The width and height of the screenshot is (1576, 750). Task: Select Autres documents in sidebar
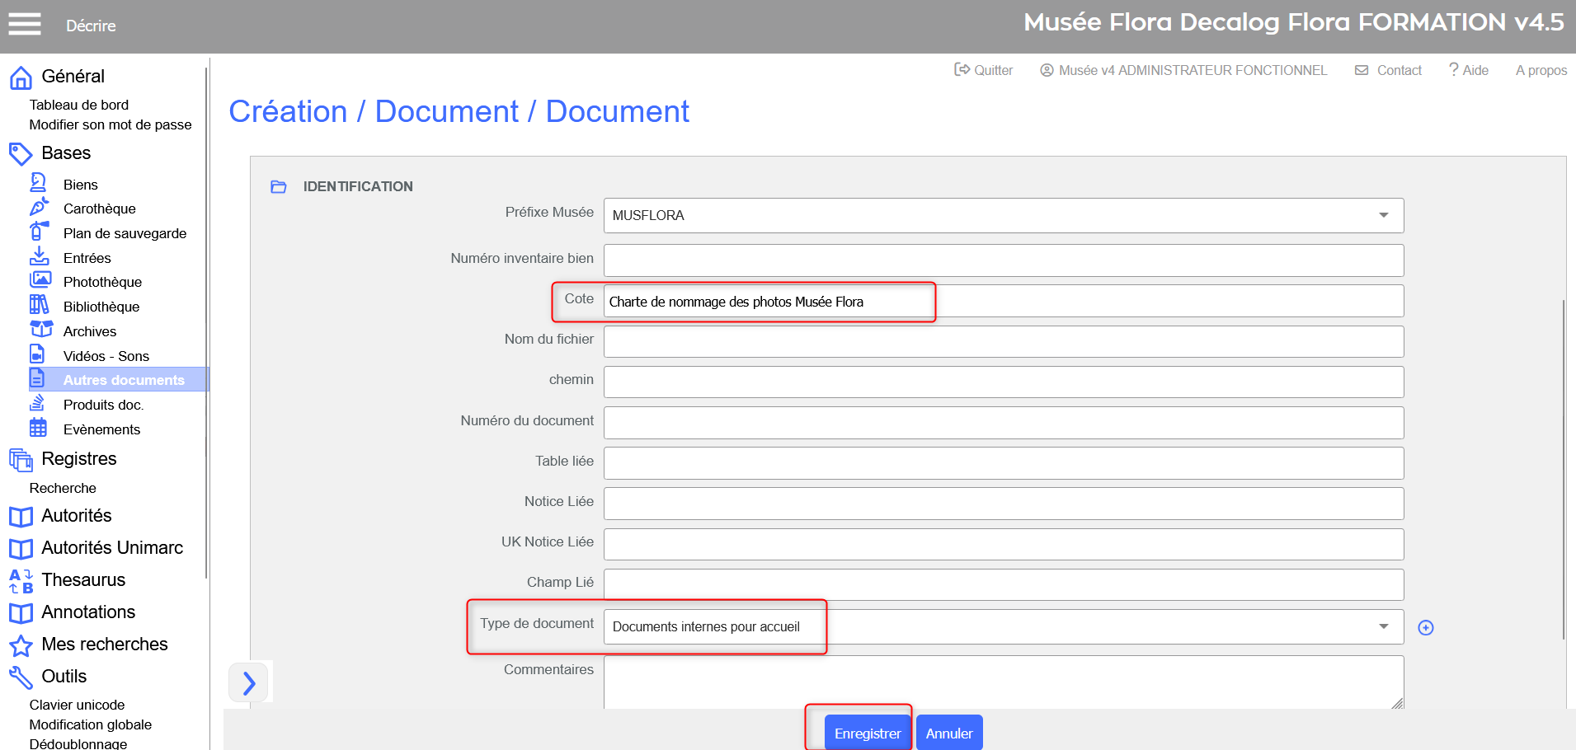click(124, 380)
